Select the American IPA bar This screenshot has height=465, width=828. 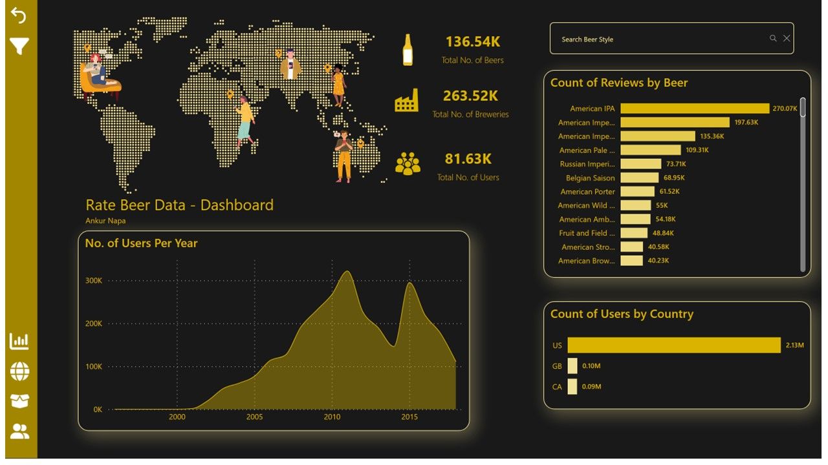pos(695,108)
